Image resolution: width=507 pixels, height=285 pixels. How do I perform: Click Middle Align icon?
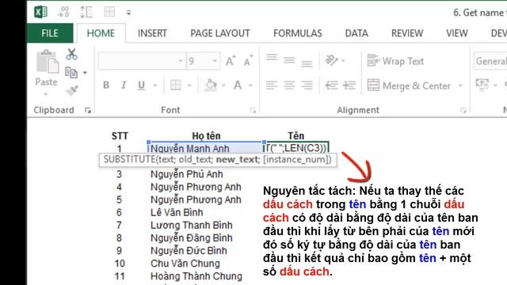pos(289,60)
